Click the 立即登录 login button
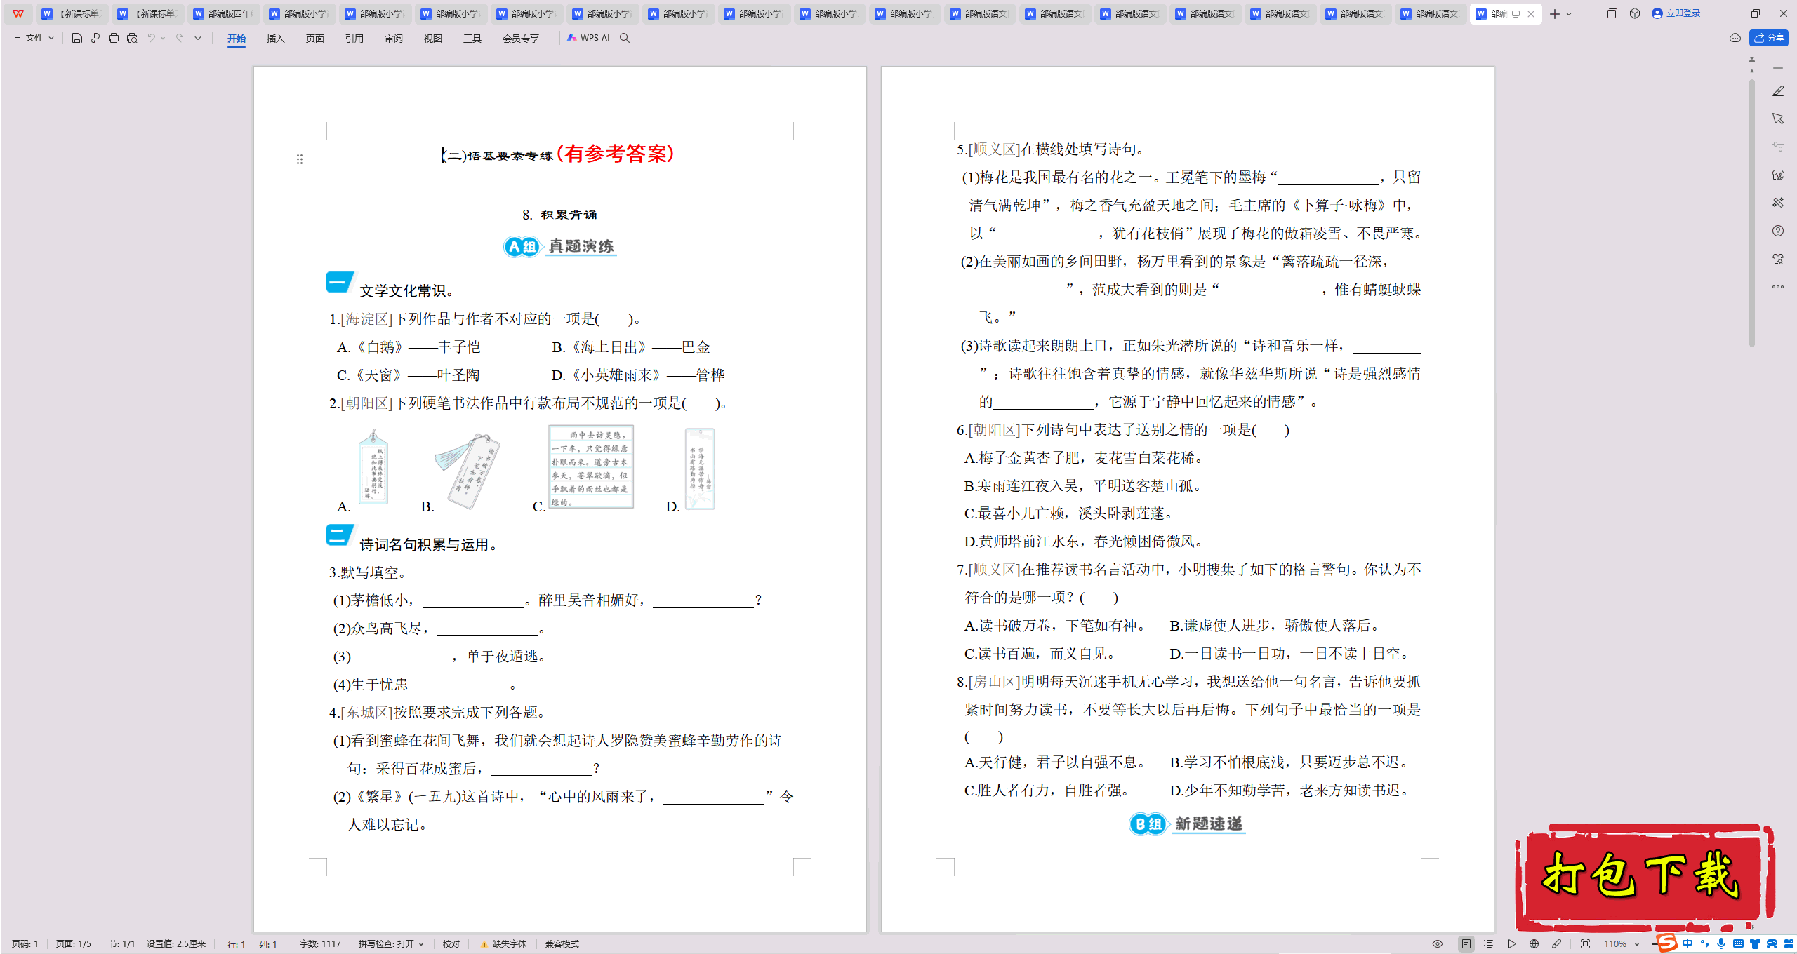1797x954 pixels. click(x=1676, y=13)
